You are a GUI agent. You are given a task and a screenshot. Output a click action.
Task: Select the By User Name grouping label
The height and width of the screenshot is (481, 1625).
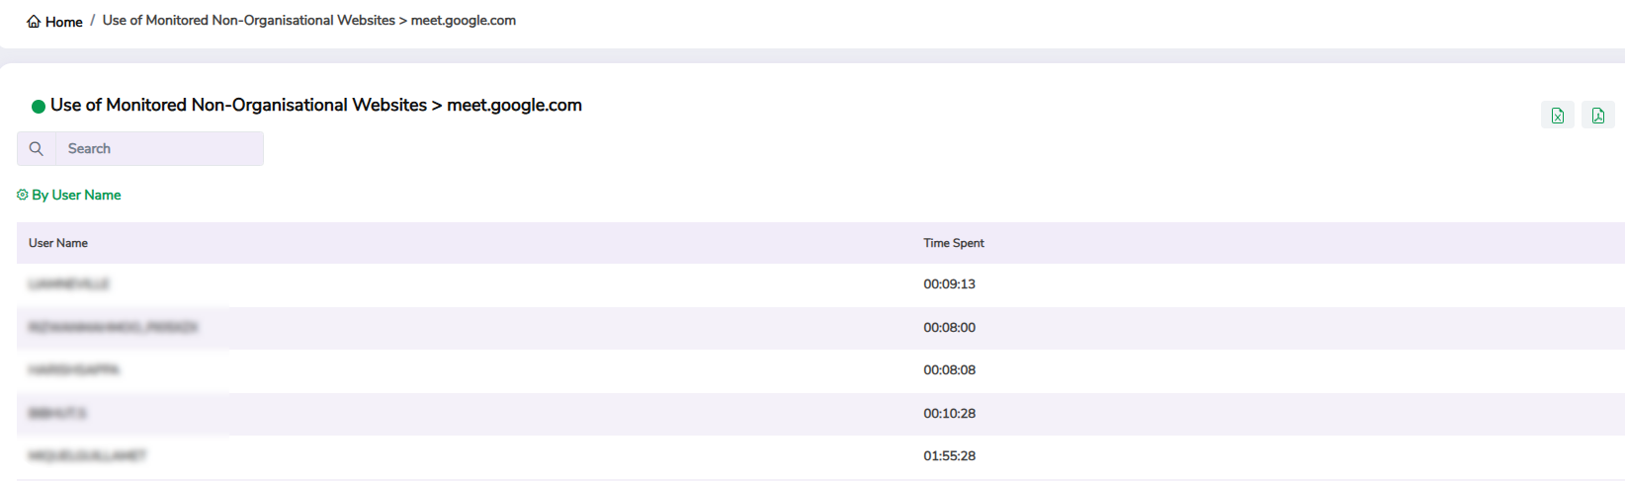76,196
